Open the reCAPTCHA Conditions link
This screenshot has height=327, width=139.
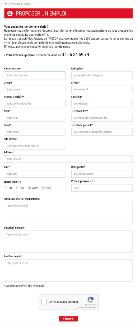coord(92,308)
